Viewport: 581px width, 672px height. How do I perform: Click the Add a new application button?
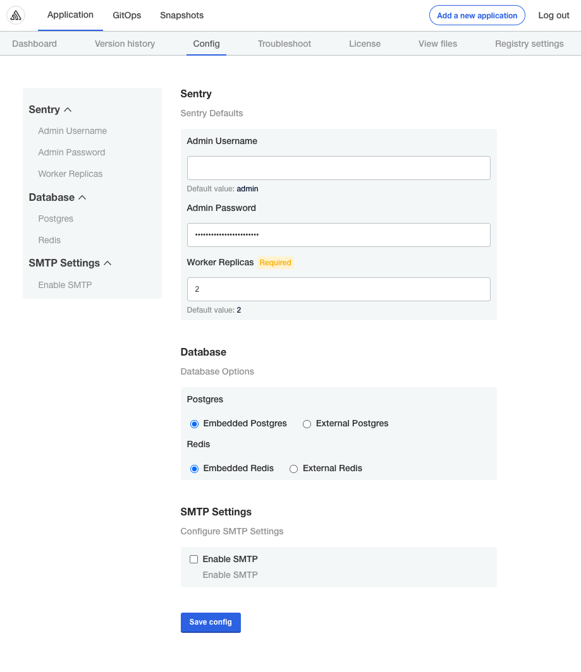point(477,15)
